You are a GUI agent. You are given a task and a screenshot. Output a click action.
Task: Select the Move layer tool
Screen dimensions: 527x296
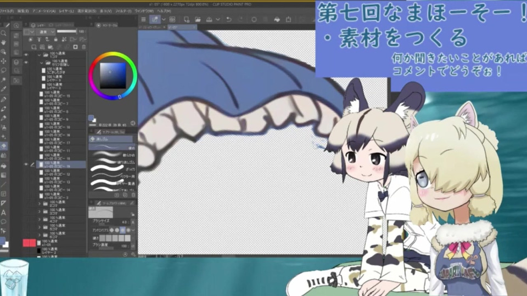click(4, 61)
